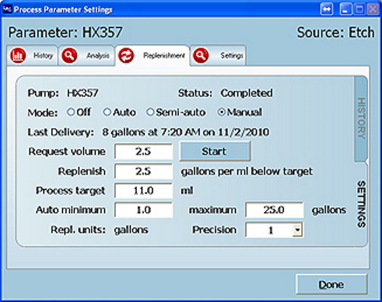Click the magnifier icon on Analysis tab
Image resolution: width=382 pixels, height=302 pixels.
click(69, 55)
